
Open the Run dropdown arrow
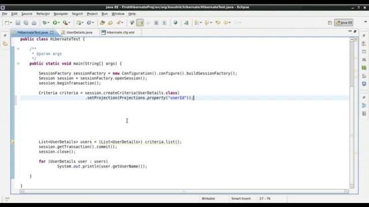(59, 23)
